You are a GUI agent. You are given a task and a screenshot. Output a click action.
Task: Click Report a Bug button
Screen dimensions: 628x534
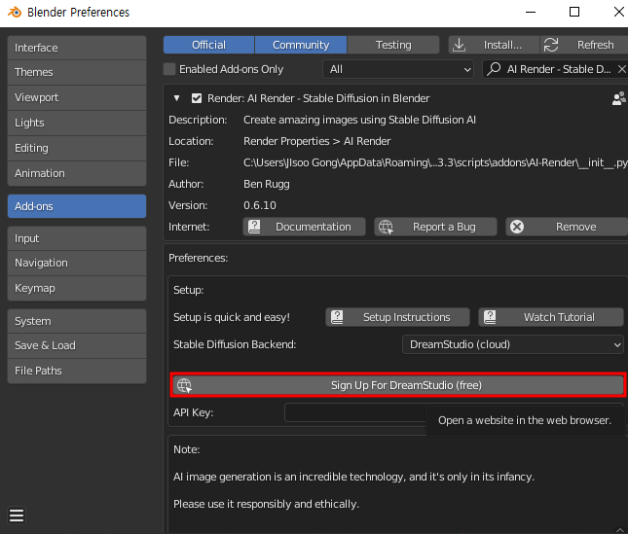click(x=435, y=227)
